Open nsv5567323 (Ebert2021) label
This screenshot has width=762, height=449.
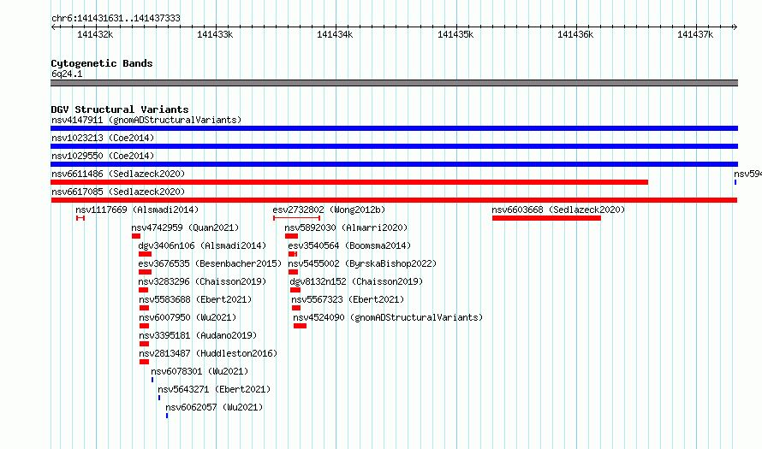click(348, 299)
